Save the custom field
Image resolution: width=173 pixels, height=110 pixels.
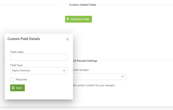click(17, 88)
